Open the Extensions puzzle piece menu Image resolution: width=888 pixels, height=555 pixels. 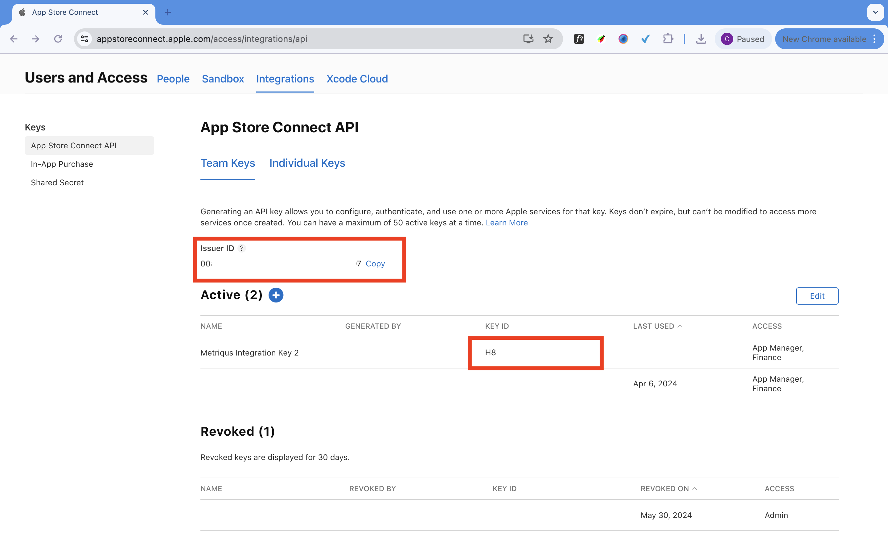point(668,39)
